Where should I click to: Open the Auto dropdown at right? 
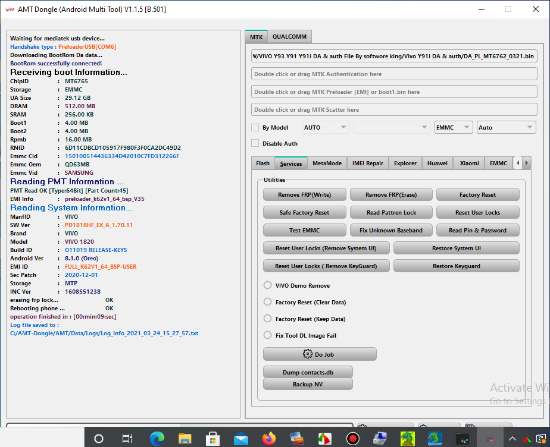pyautogui.click(x=506, y=127)
